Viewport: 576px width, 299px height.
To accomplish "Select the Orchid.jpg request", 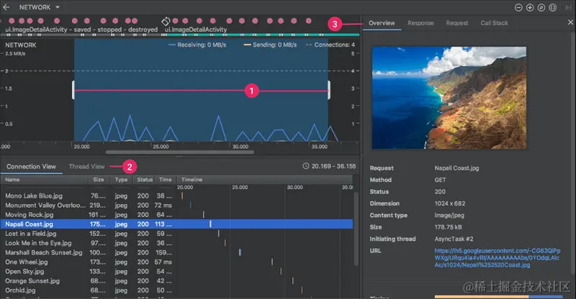I will [x=176, y=290].
